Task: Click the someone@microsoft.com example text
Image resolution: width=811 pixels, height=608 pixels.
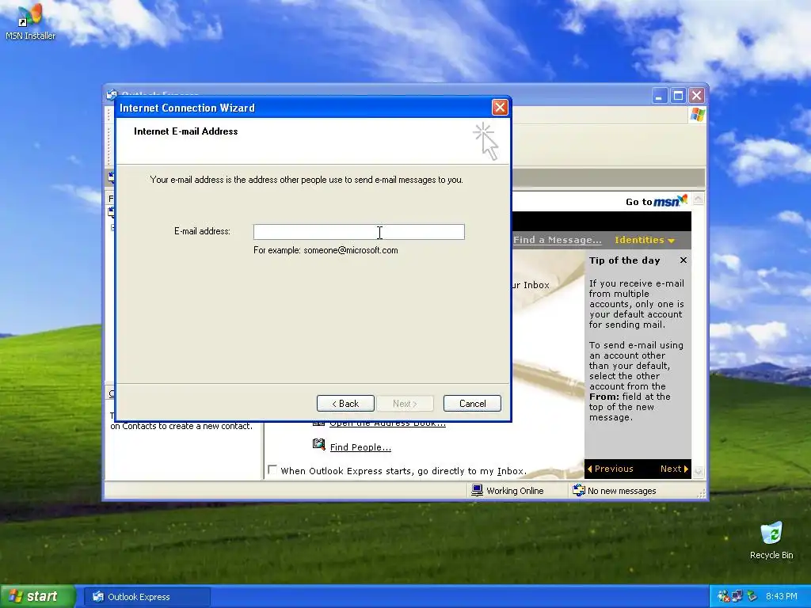Action: [x=351, y=250]
